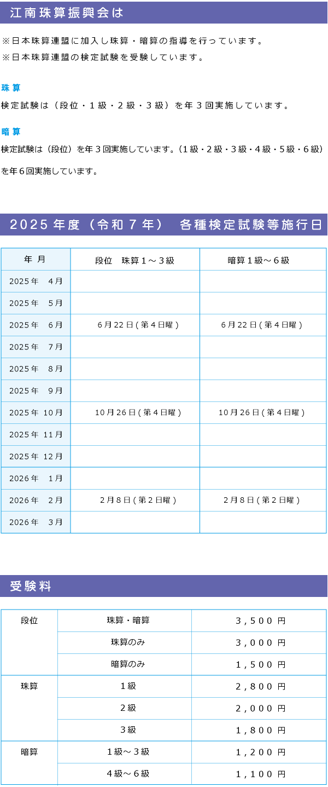
Task: Click the 検定試験を受験しています line
Action: pyautogui.click(x=103, y=58)
